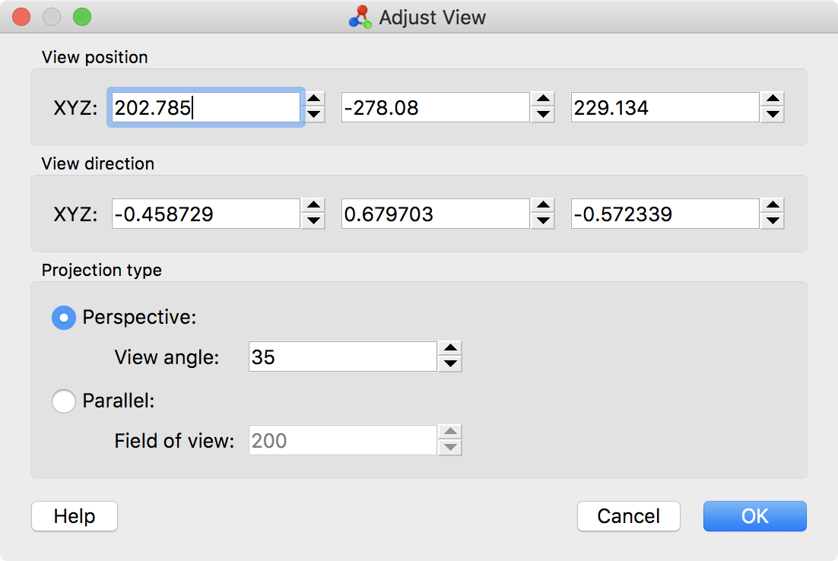
Task: Decrease the view position Z value
Action: click(x=773, y=115)
